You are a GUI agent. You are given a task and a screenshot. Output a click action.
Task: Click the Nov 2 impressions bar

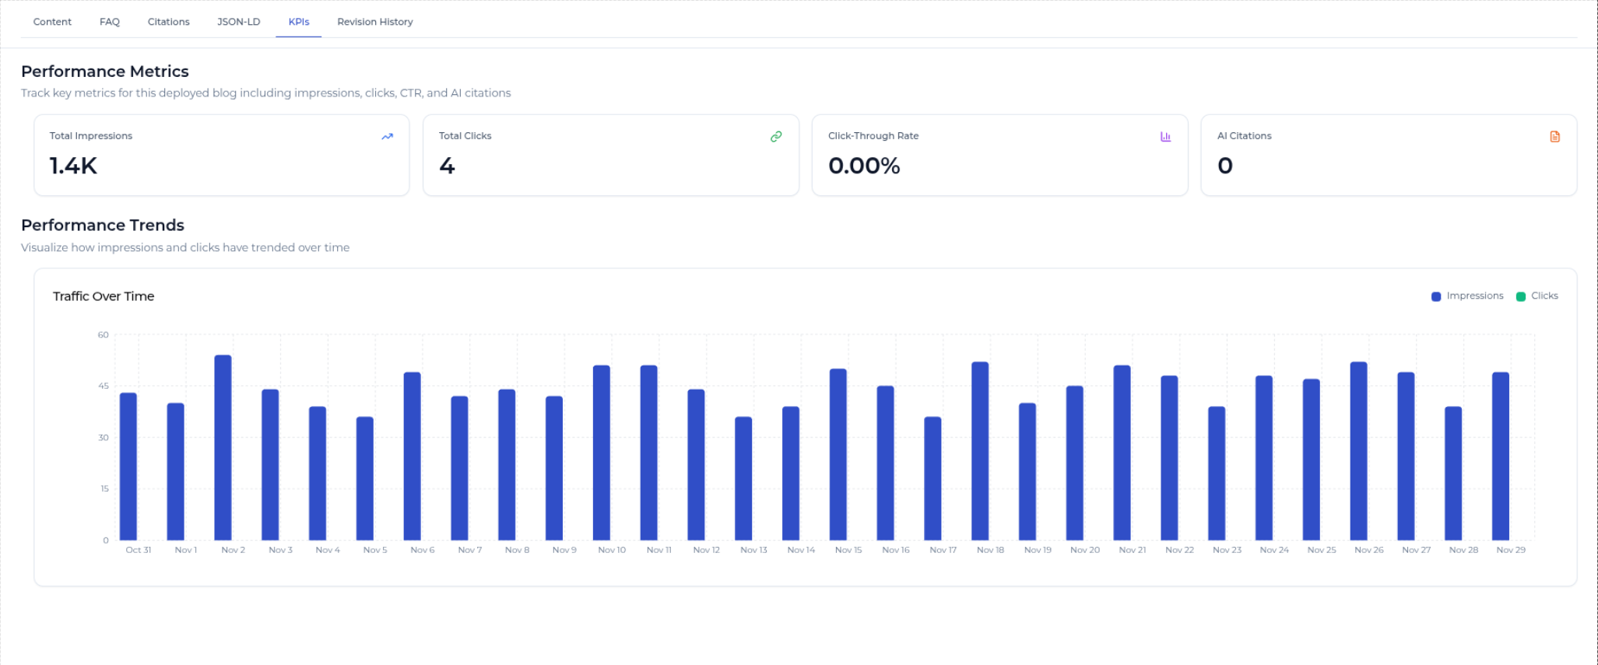(223, 448)
